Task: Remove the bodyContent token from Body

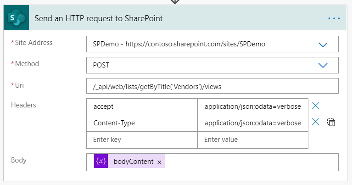Action: (159, 163)
